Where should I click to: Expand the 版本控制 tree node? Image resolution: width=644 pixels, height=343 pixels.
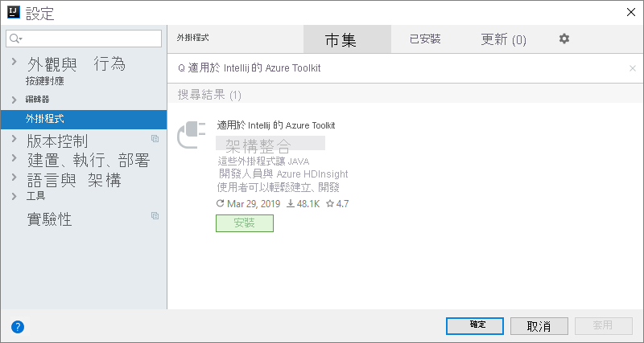(x=14, y=138)
